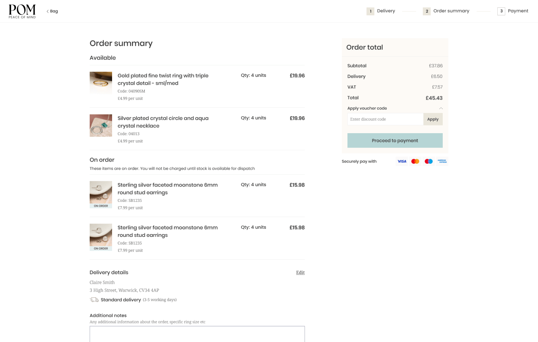Click the Mastercard payment icon

tap(415, 161)
